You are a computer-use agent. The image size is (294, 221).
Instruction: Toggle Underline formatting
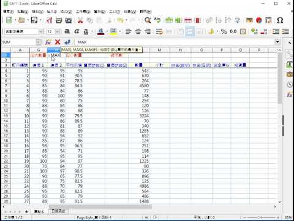tap(86, 31)
